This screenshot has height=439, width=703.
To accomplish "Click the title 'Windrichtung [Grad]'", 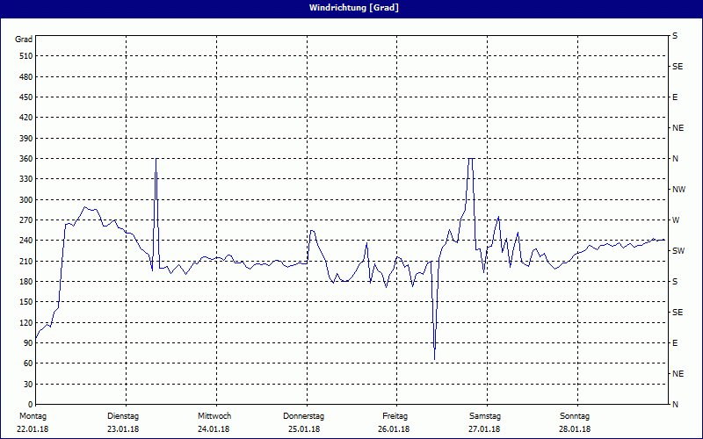I will coord(354,8).
